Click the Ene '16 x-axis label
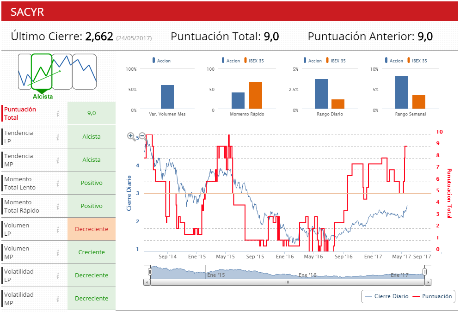 [285, 257]
